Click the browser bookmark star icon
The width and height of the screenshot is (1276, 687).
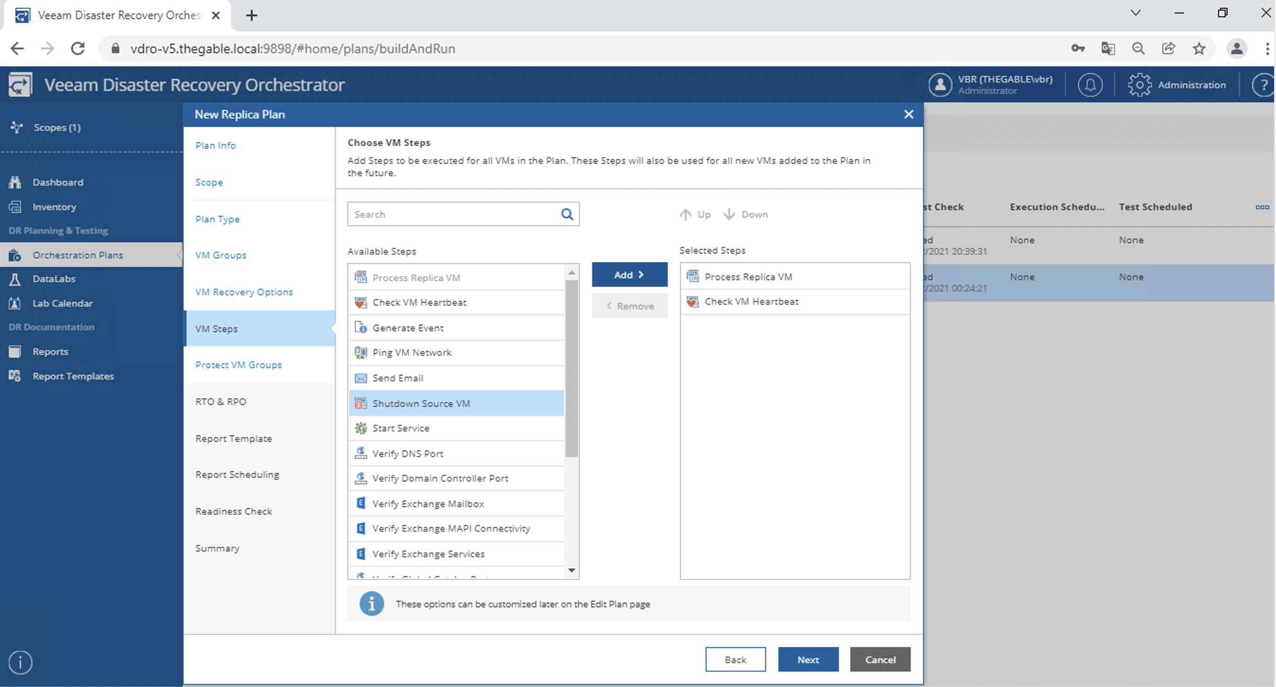1199,49
